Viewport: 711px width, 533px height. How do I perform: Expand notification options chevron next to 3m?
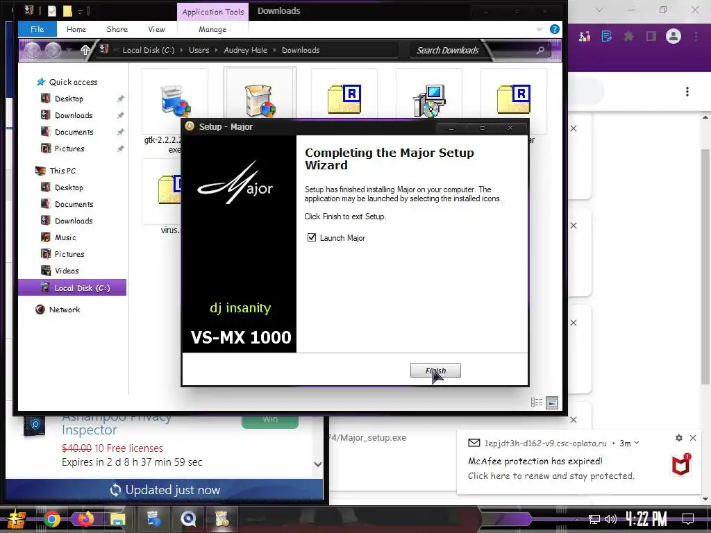click(637, 443)
